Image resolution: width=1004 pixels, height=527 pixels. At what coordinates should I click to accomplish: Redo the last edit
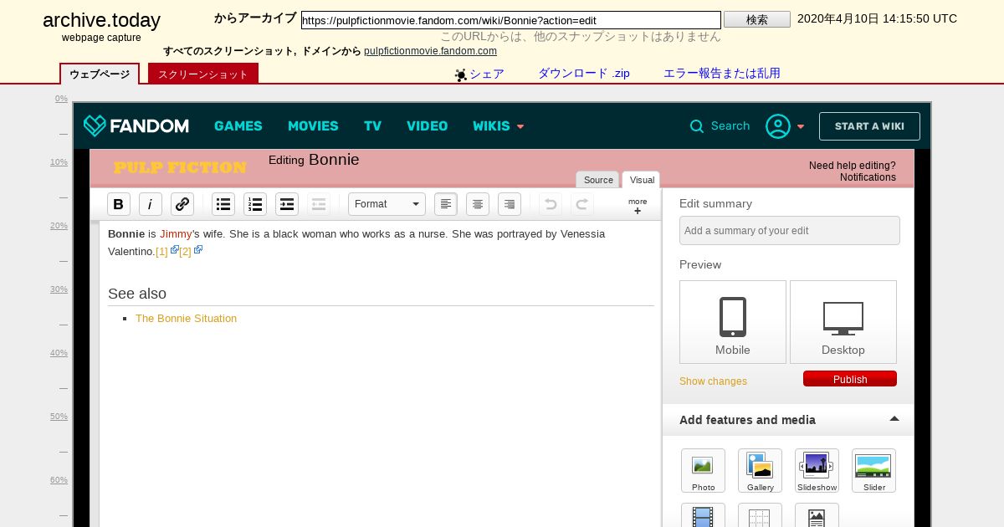(x=582, y=204)
